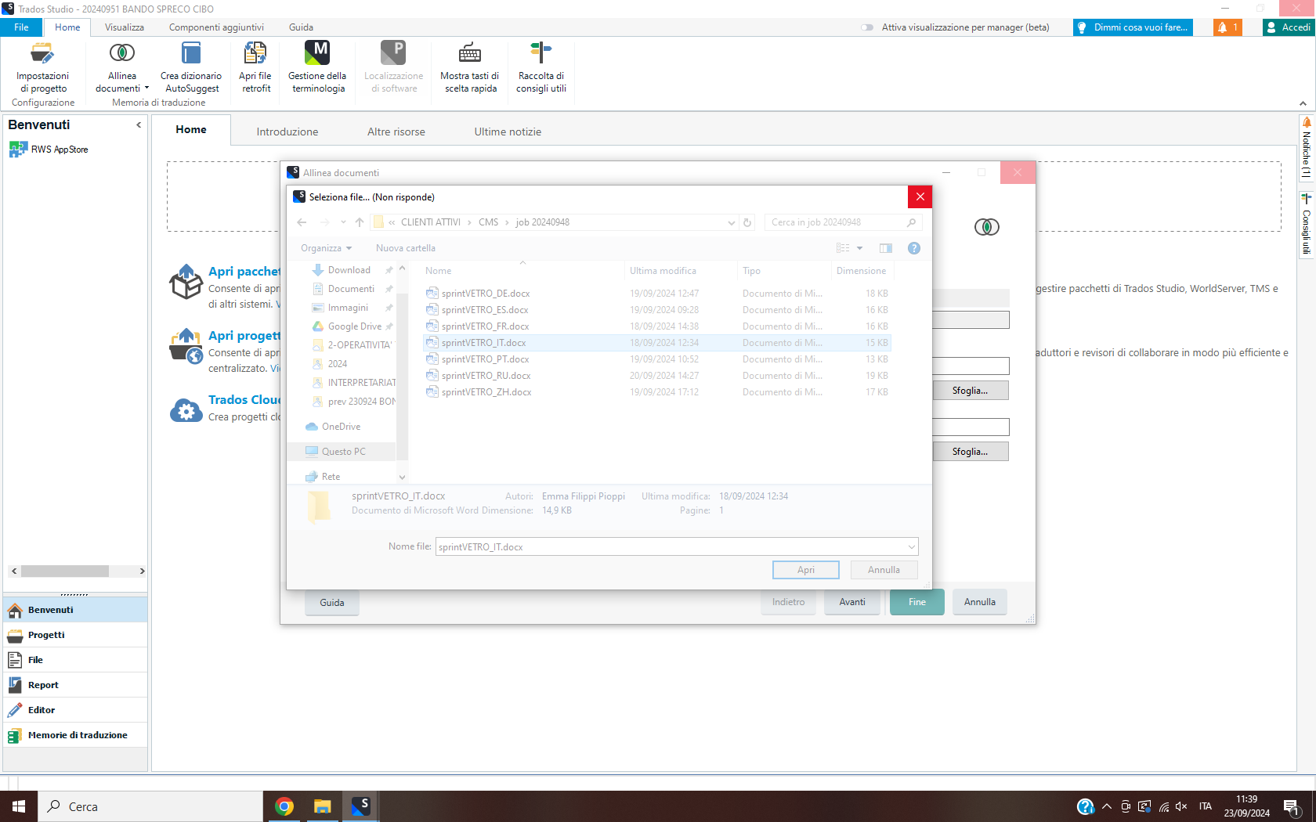Open Notifiche side panel tab

pyautogui.click(x=1306, y=148)
